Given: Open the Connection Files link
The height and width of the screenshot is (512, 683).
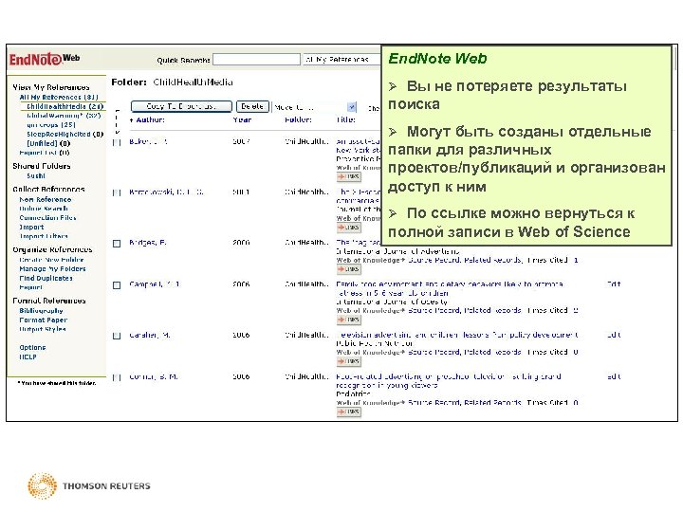Looking at the screenshot, I should click(47, 218).
